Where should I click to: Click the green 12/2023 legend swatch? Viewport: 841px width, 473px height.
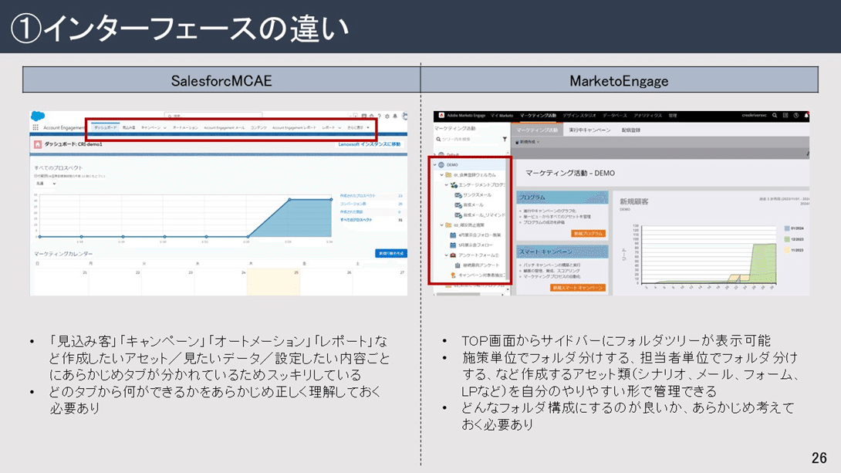coord(785,239)
